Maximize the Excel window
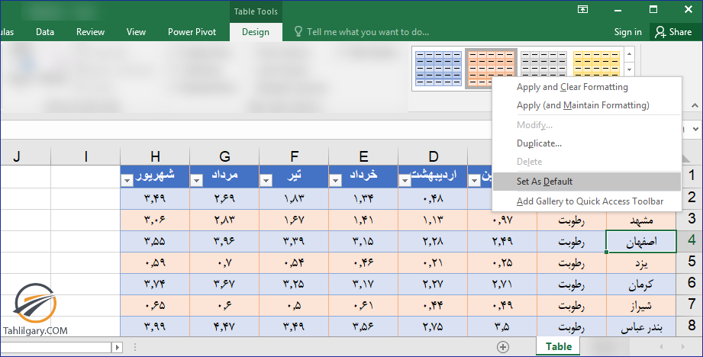Viewport: 703px width, 357px height. coord(653,9)
